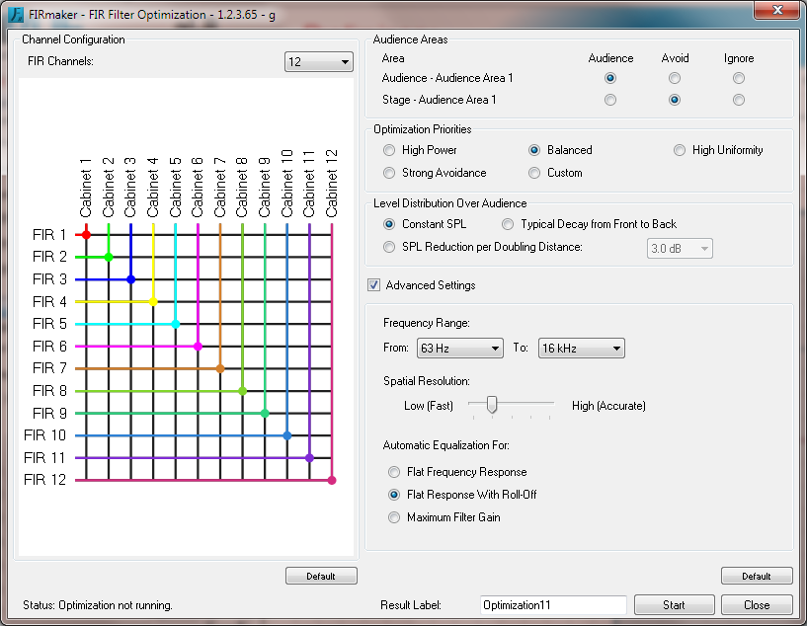Click the blue FIR 3 Cabinet 3 node
Screen dimensions: 807x626
(130, 279)
